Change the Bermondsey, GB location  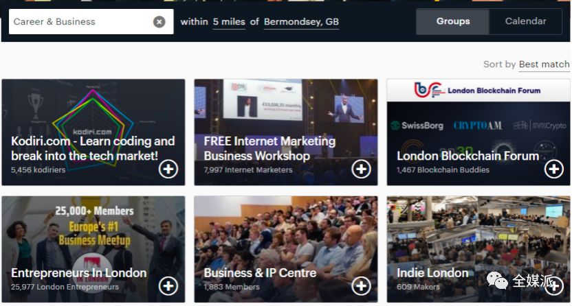tap(301, 22)
